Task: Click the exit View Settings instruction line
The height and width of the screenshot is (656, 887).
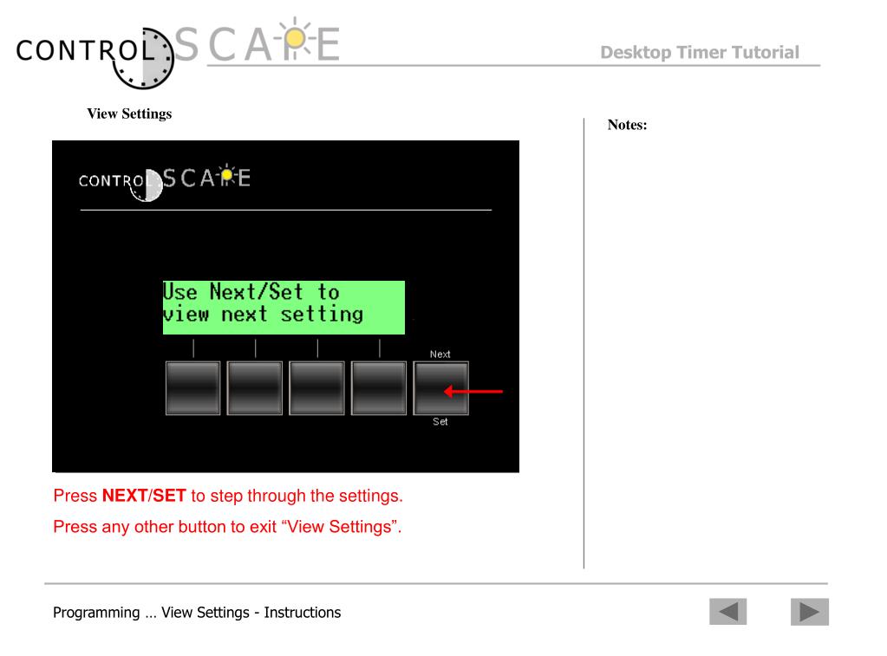Action: pyautogui.click(x=227, y=527)
